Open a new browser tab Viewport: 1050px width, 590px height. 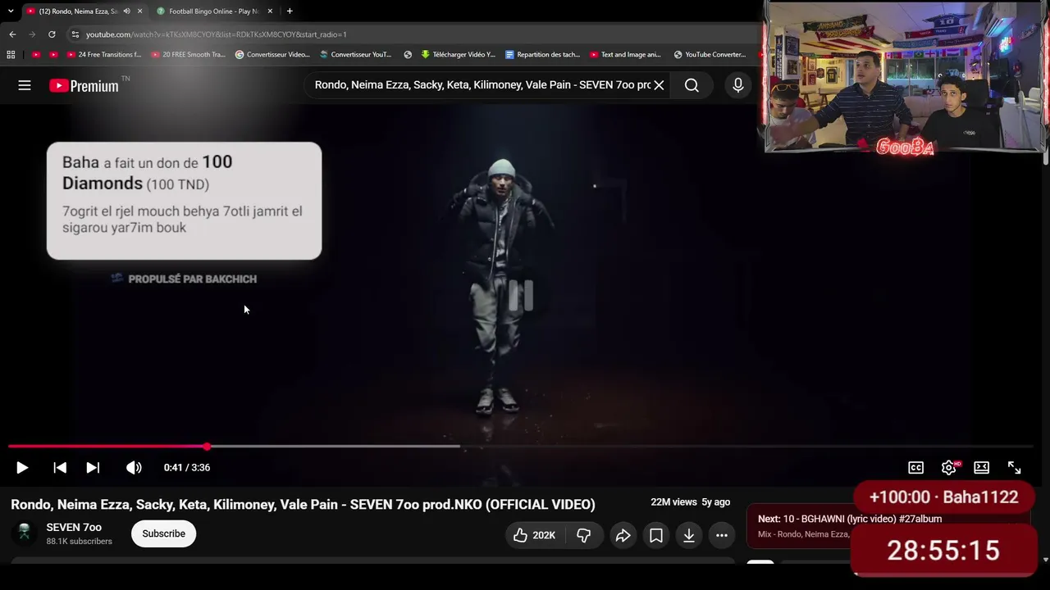tap(290, 11)
